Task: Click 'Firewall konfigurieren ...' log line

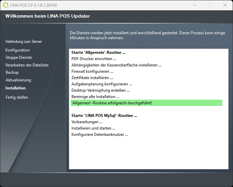Action: [92, 71]
